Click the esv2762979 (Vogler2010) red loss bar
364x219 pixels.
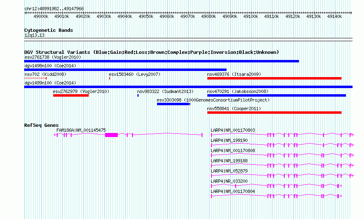71,95
